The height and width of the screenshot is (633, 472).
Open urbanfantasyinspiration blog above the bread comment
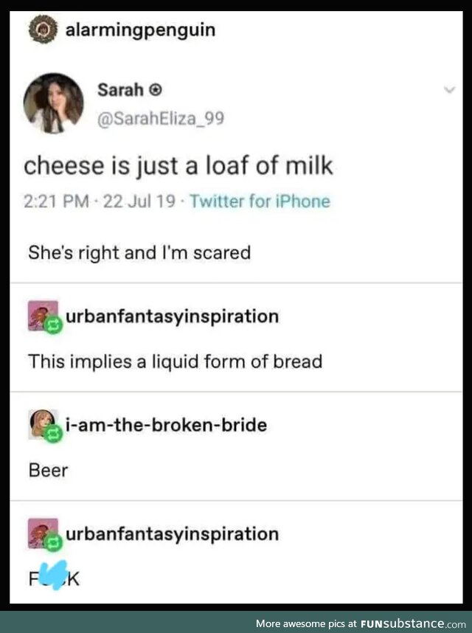pyautogui.click(x=172, y=316)
